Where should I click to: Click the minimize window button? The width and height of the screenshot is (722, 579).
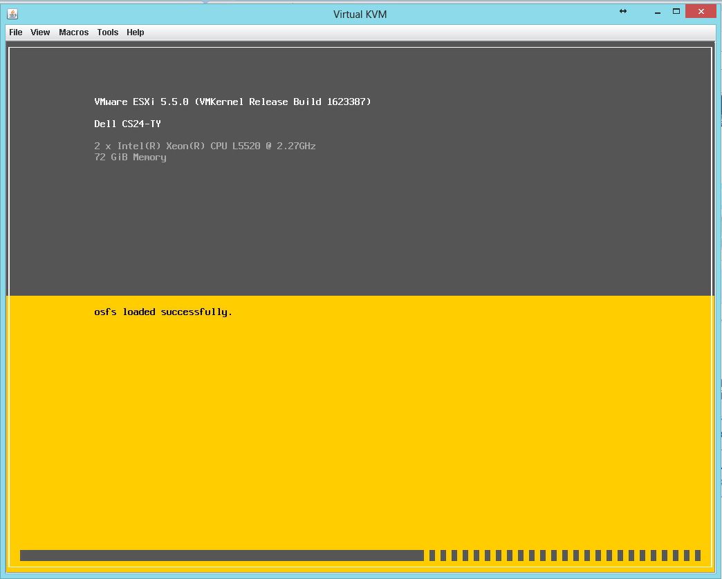656,11
